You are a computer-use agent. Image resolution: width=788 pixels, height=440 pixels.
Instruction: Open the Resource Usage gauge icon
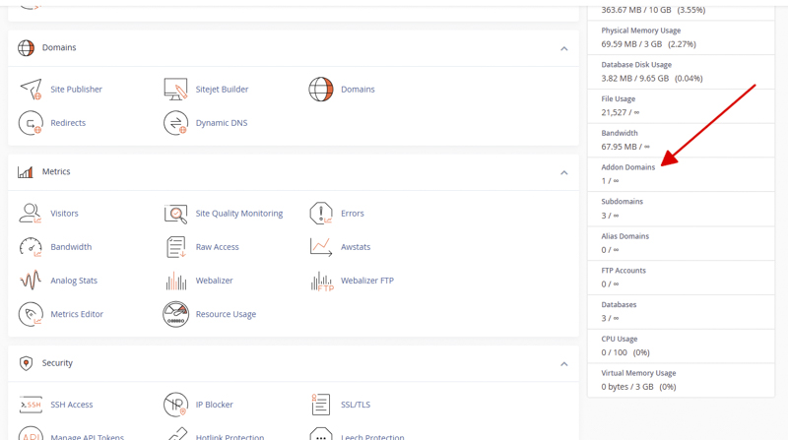click(176, 314)
